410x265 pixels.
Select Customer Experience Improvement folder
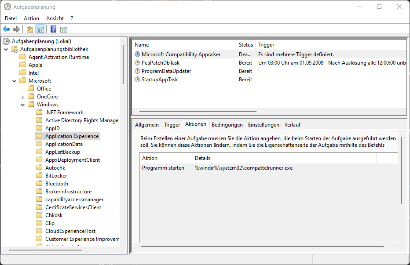click(82, 239)
